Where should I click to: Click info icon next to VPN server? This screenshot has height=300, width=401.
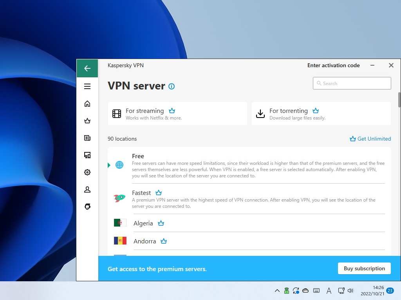click(172, 86)
